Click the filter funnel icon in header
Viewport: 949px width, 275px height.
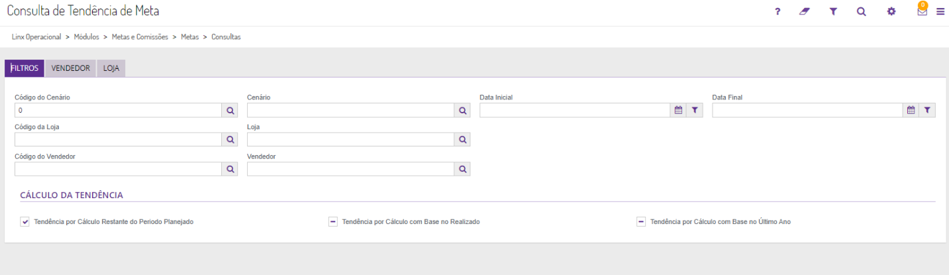[x=833, y=11]
